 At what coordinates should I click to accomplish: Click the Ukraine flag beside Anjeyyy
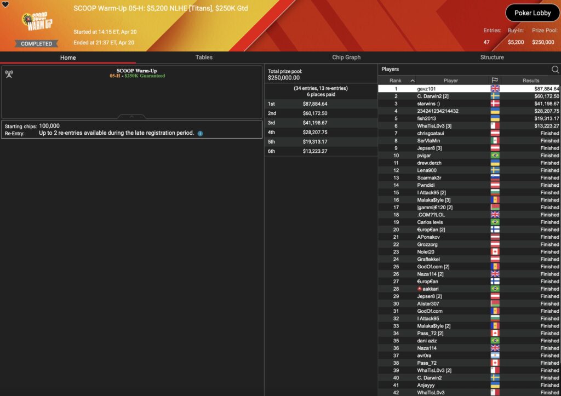495,385
